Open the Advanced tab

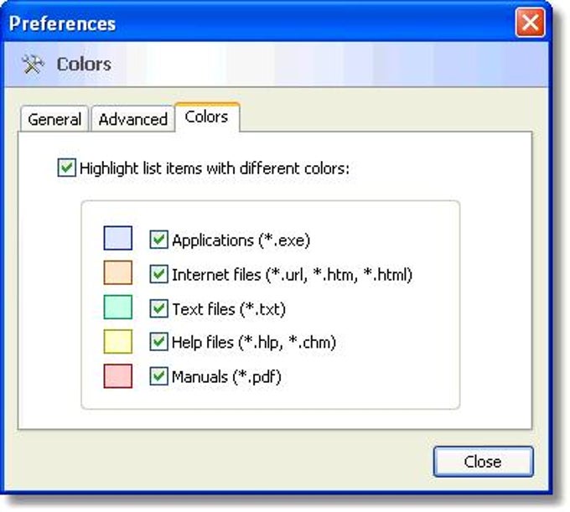[x=132, y=119]
